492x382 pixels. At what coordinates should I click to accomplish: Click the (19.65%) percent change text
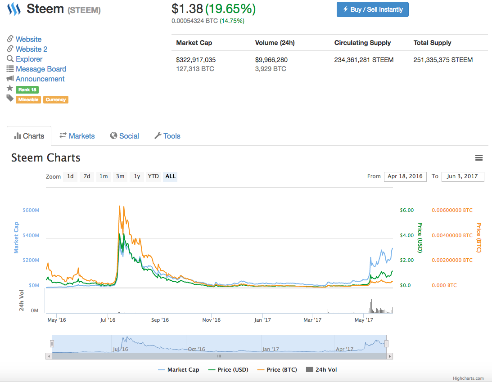click(x=230, y=9)
